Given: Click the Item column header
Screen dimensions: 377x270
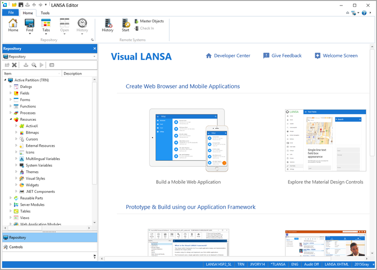Looking at the screenshot, I should 32,74.
